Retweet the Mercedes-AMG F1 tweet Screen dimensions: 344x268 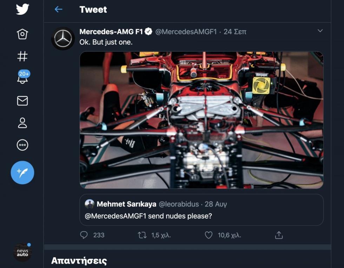pyautogui.click(x=142, y=235)
